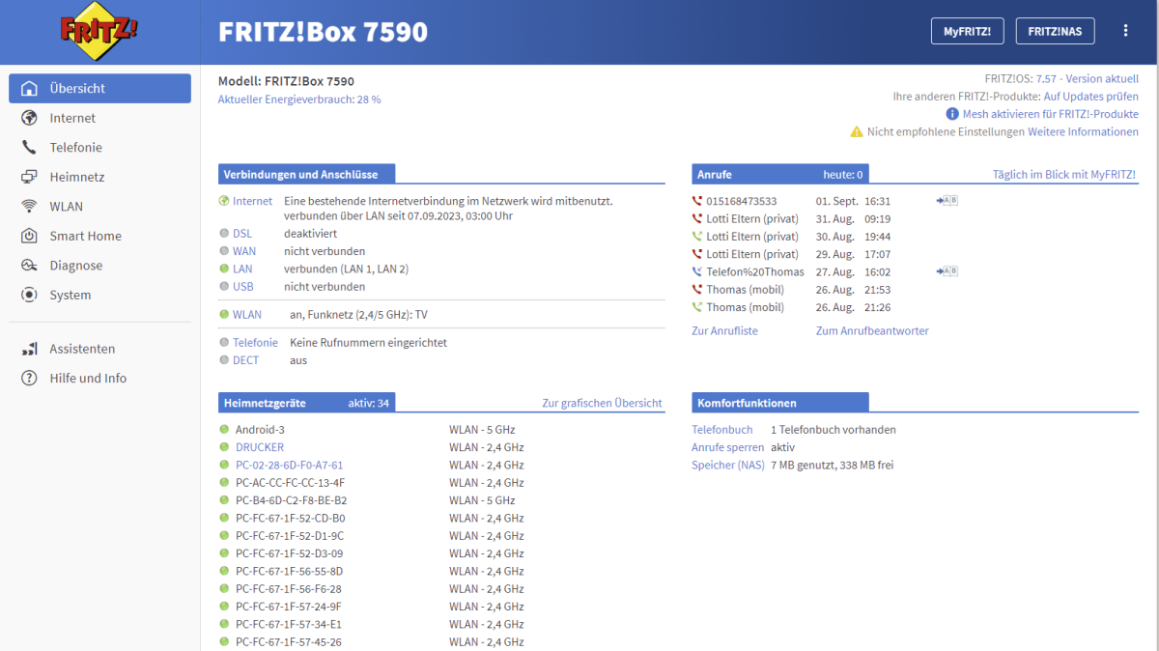1159x651 pixels.
Task: Open Hilfe und Info in sidebar
Action: click(100, 379)
